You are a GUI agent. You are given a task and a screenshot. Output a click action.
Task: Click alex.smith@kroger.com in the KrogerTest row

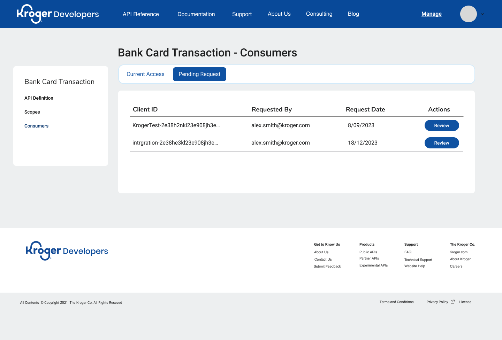click(x=281, y=125)
